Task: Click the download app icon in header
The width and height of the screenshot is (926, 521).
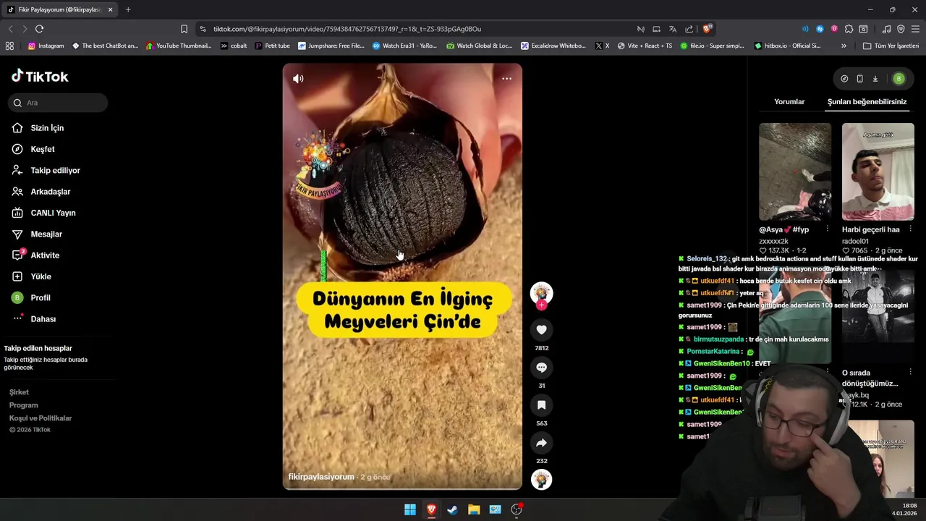Action: [875, 79]
